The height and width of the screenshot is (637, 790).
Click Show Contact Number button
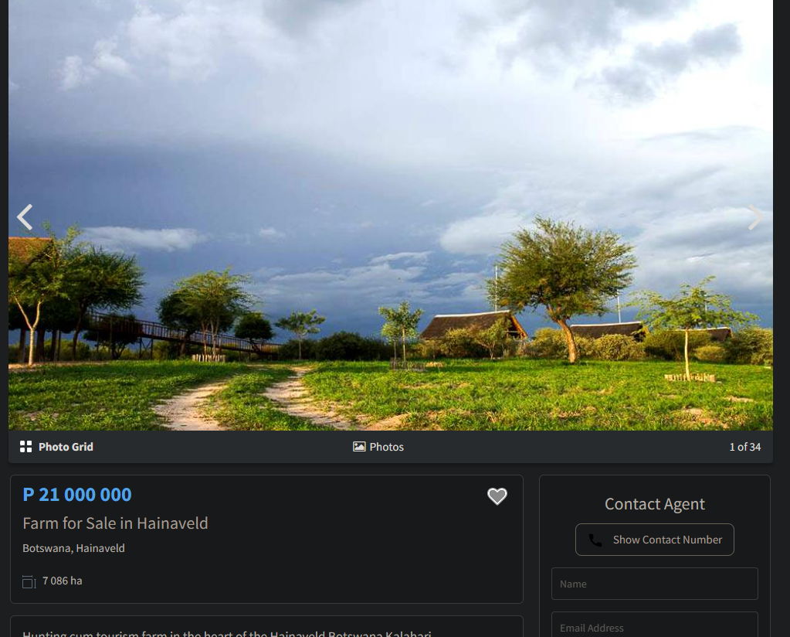654,540
